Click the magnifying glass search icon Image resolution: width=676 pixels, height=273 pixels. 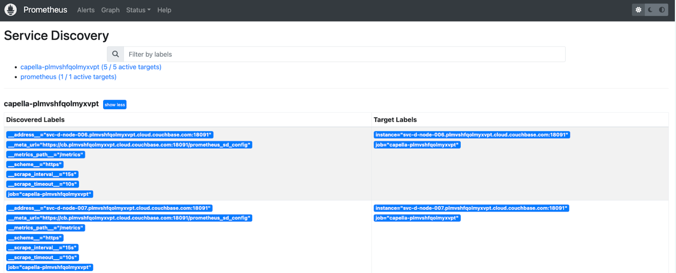coord(115,54)
